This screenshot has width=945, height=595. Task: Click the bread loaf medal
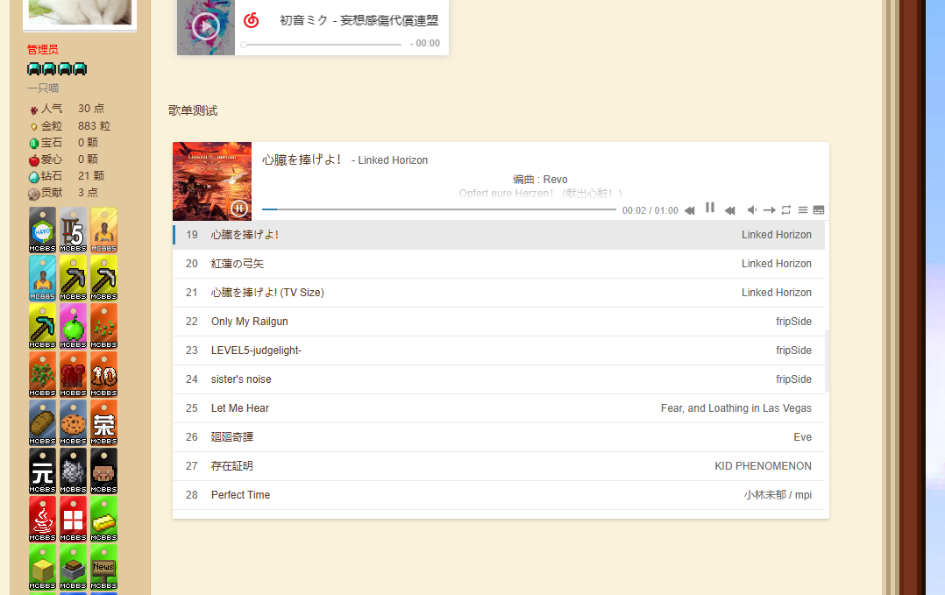click(x=42, y=422)
